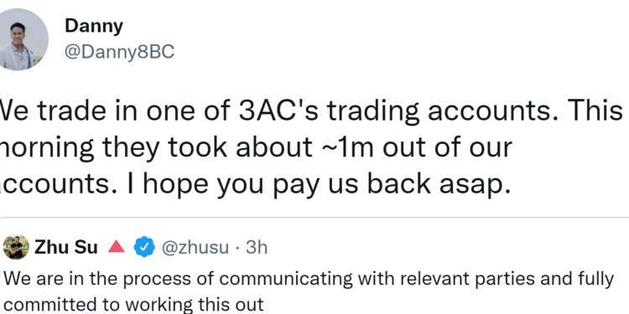
Task: Click the Zhu Su display name
Action: pos(66,248)
